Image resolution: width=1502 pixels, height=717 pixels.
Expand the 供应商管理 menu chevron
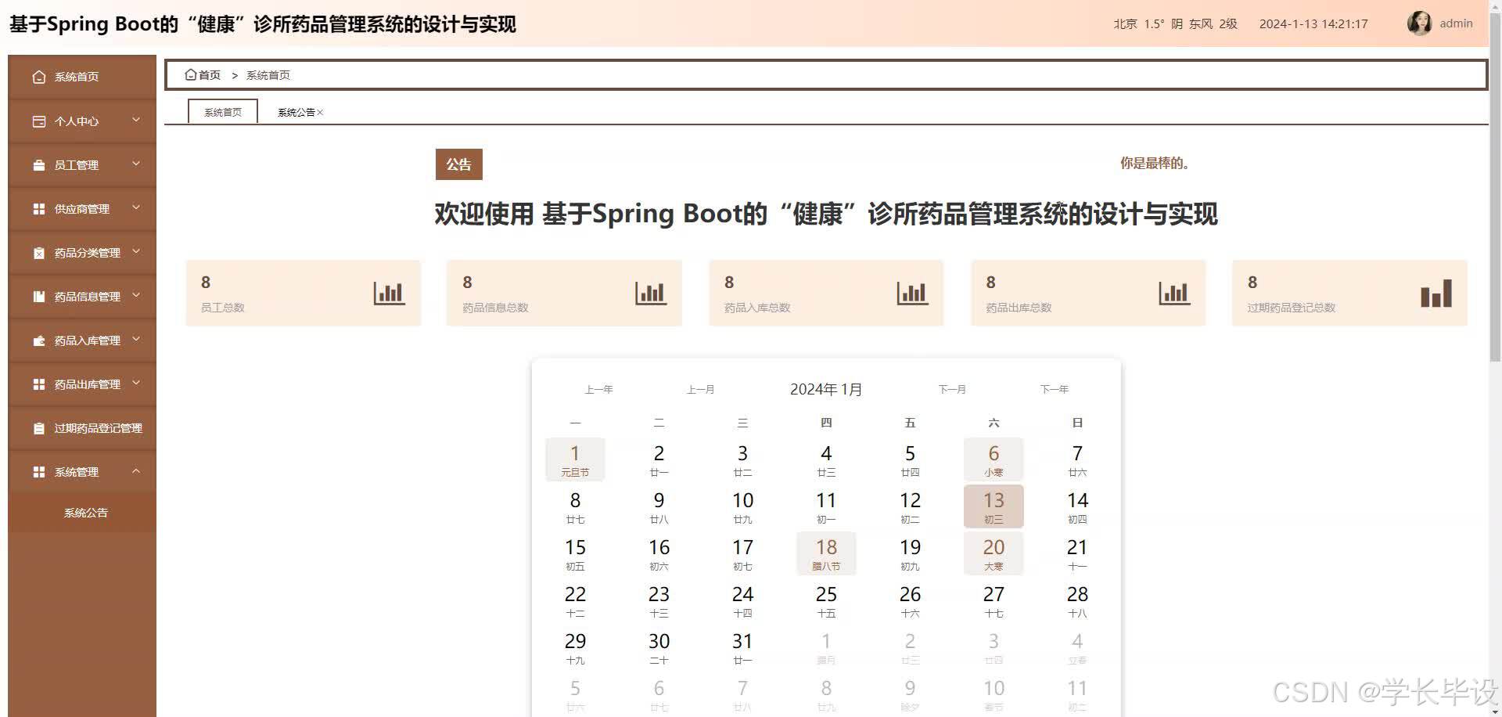136,207
